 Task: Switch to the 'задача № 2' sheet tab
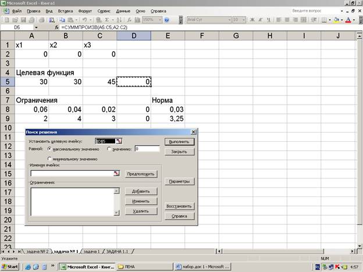[x=36, y=251]
